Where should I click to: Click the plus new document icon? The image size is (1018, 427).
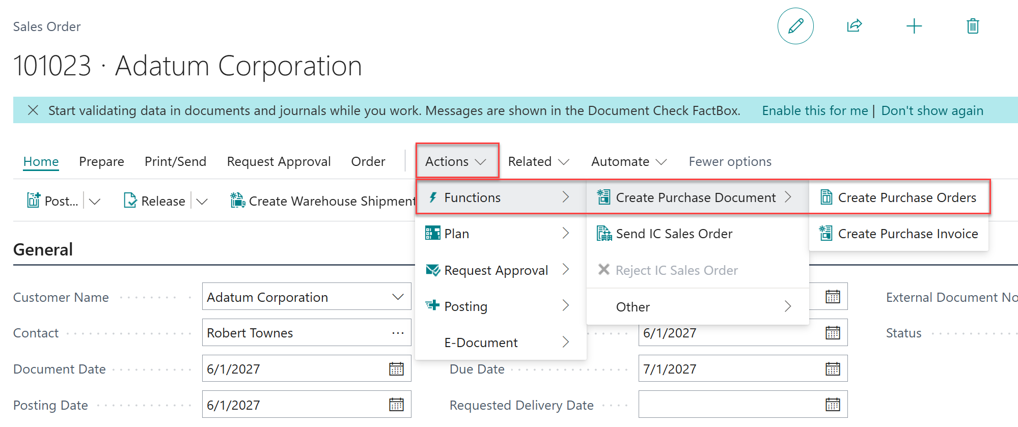tap(914, 26)
